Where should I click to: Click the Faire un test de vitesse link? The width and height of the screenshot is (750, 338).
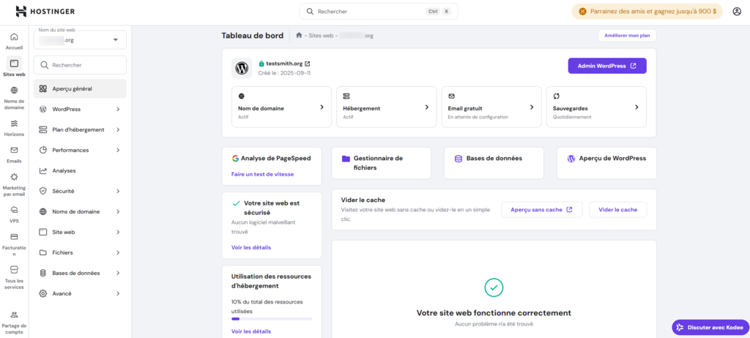[262, 174]
